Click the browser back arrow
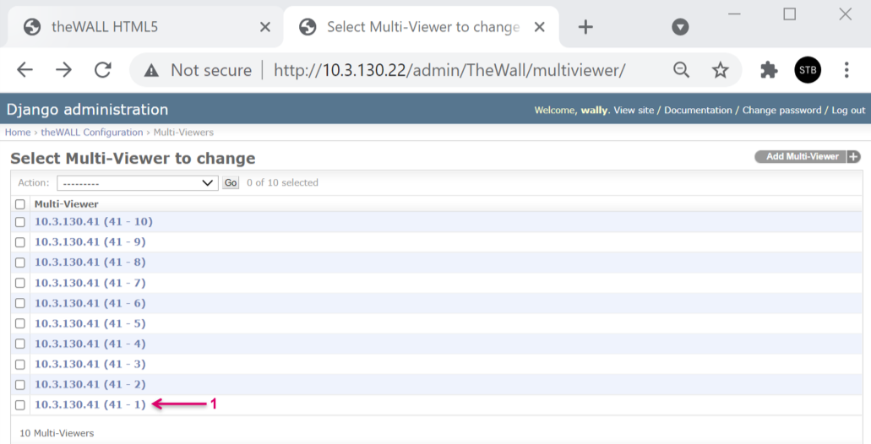Image resolution: width=871 pixels, height=444 pixels. pyautogui.click(x=24, y=70)
